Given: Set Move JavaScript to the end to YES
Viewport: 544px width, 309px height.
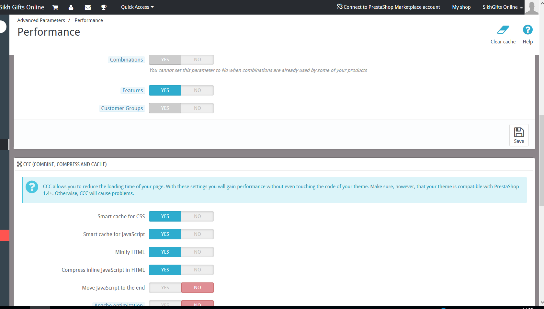Looking at the screenshot, I should tap(165, 288).
